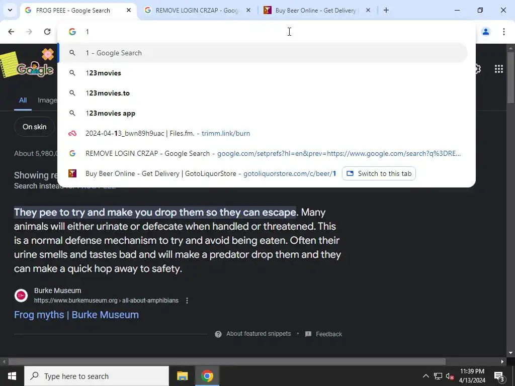The height and width of the screenshot is (386, 515).
Task: Go forward with the forward arrow
Action: (29, 32)
